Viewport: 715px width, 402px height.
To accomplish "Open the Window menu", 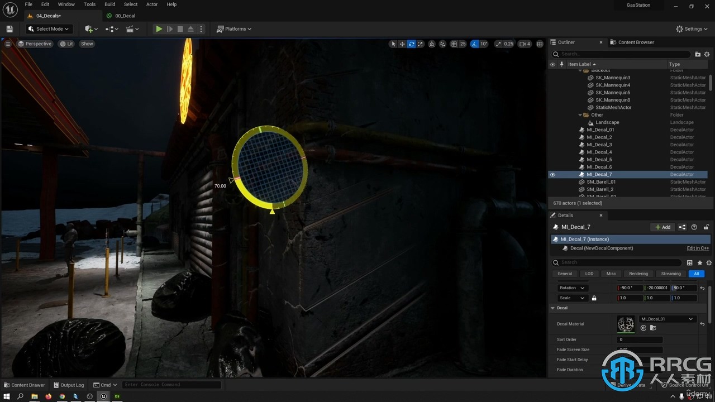I will click(x=66, y=4).
